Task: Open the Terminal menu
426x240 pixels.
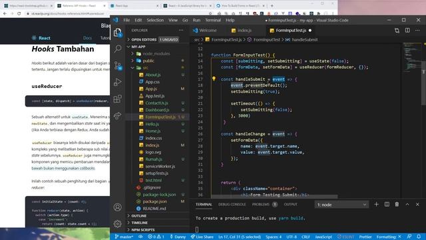Action: click(213, 20)
